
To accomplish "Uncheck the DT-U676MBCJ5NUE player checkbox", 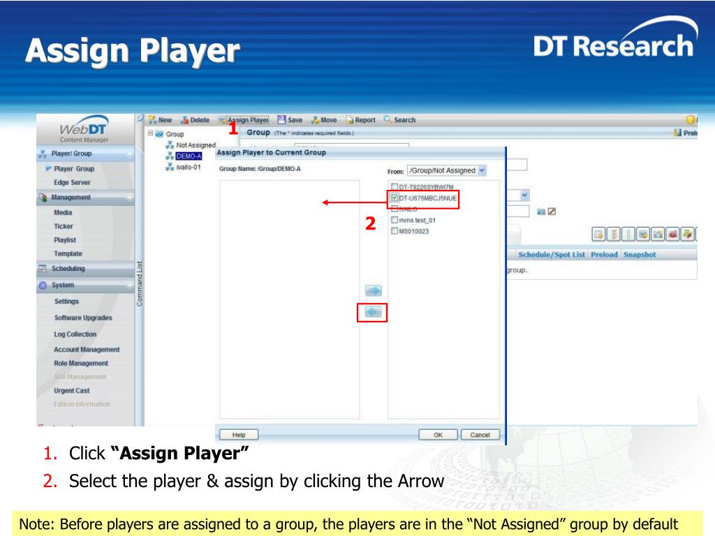I will [x=395, y=198].
